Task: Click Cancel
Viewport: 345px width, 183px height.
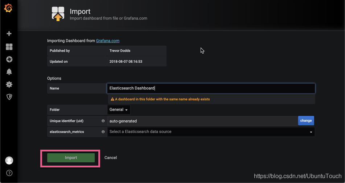Action: click(x=110, y=158)
